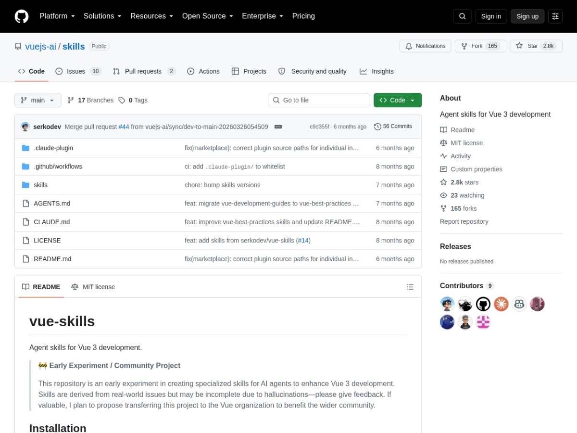The width and height of the screenshot is (577, 433).
Task: Open commit hash c9d355f link
Action: [319, 127]
